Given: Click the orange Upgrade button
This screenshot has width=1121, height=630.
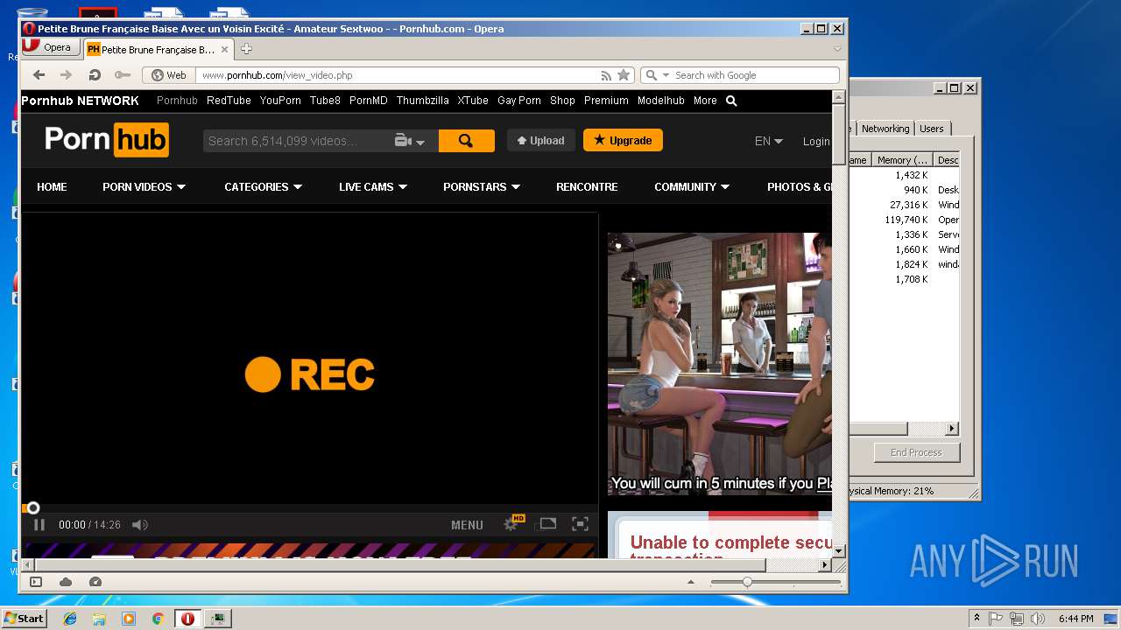Looking at the screenshot, I should 623,140.
